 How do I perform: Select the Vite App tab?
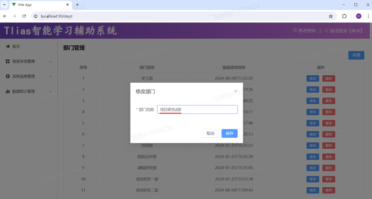click(x=40, y=5)
